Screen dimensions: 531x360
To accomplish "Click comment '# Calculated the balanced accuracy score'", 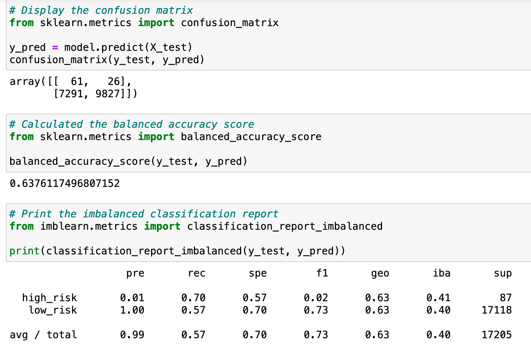I will tap(132, 124).
